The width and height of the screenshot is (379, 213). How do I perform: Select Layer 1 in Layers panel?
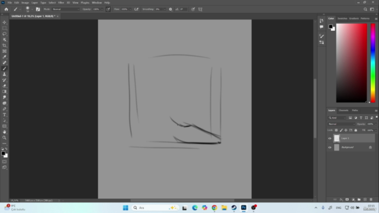[351, 138]
